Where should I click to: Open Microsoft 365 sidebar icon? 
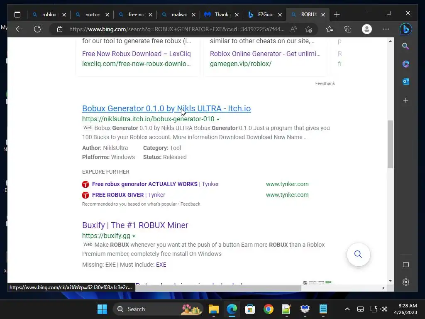click(x=406, y=64)
